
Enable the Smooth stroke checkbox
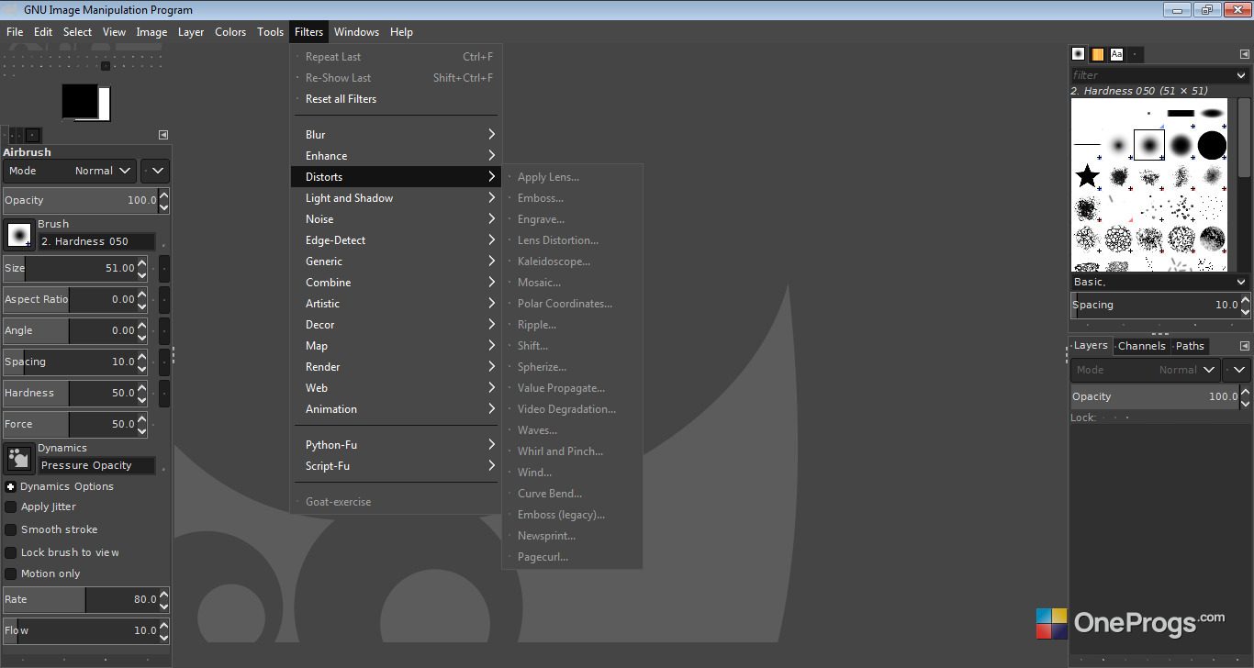[11, 529]
